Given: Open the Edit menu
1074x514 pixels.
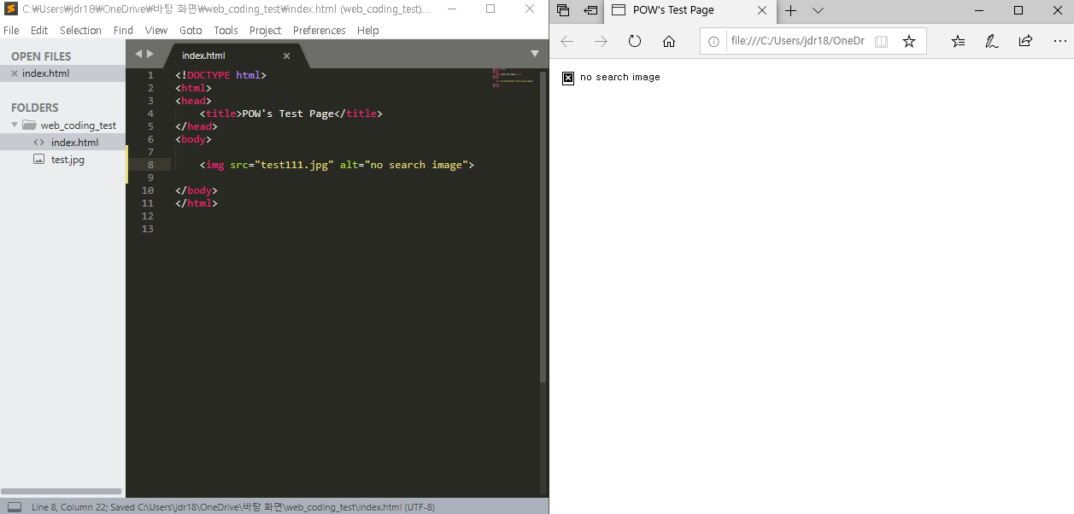Looking at the screenshot, I should click(39, 30).
